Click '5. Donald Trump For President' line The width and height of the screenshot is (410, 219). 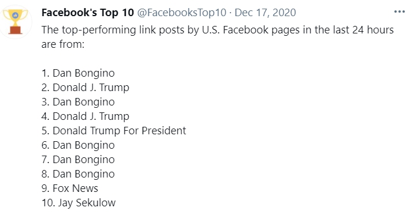(114, 131)
